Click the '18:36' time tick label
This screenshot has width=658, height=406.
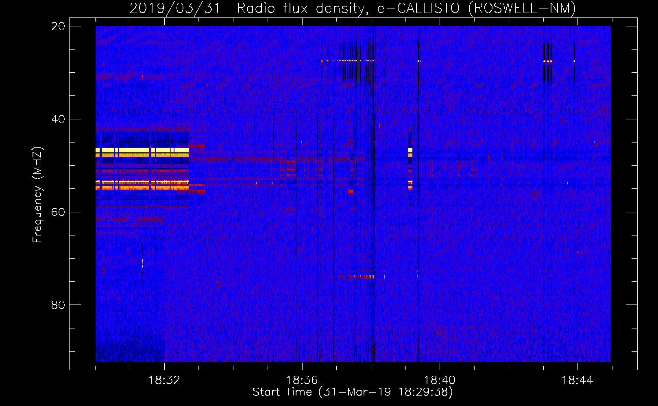(x=302, y=380)
